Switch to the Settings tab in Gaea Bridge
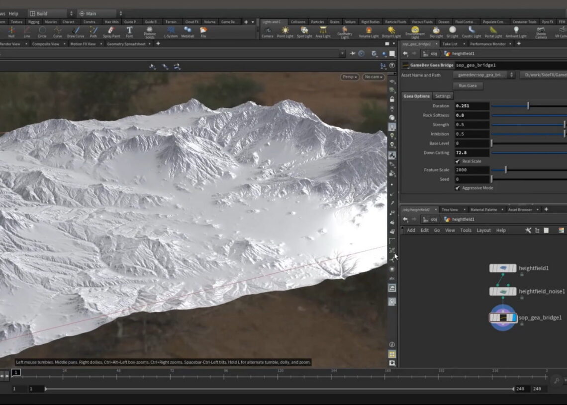 coord(443,96)
